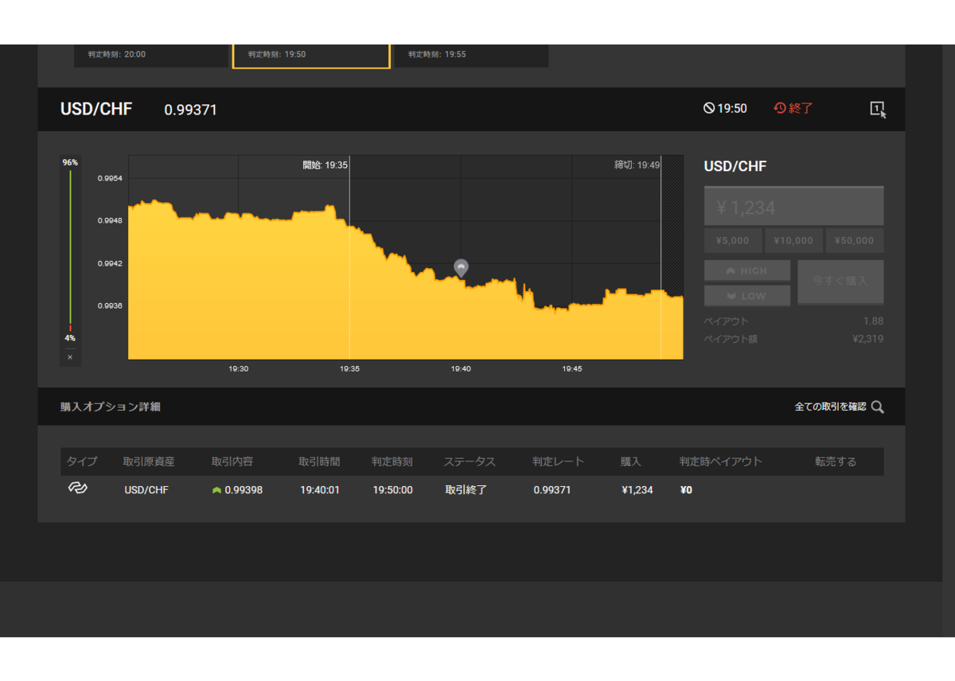This screenshot has width=955, height=681.
Task: Open the search magnifier beside 全ての取引を確認
Action: (878, 407)
